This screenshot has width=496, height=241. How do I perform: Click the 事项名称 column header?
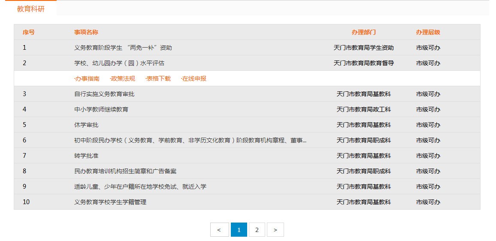click(86, 32)
